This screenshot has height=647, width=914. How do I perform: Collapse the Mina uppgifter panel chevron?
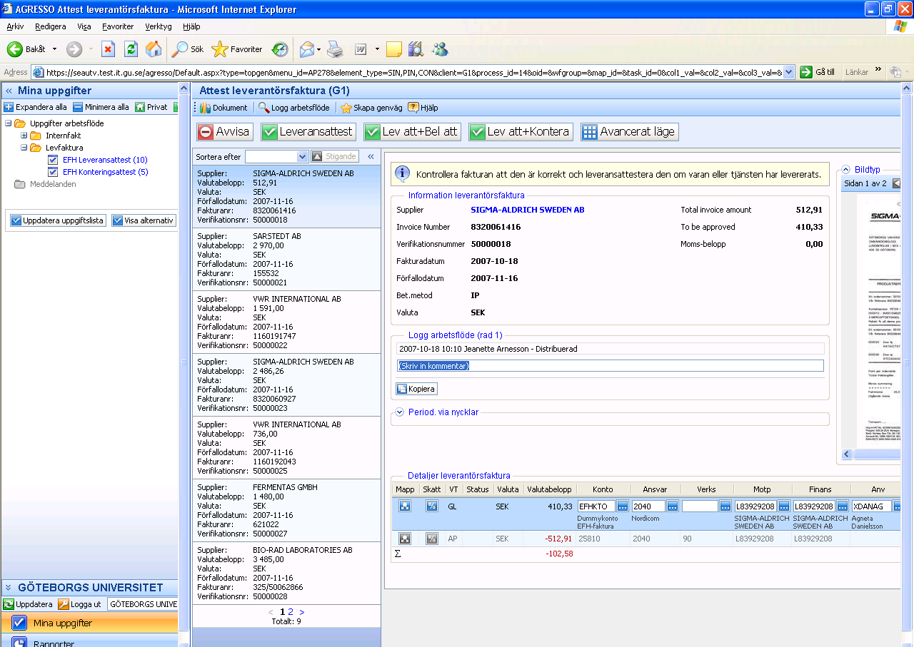[9, 91]
